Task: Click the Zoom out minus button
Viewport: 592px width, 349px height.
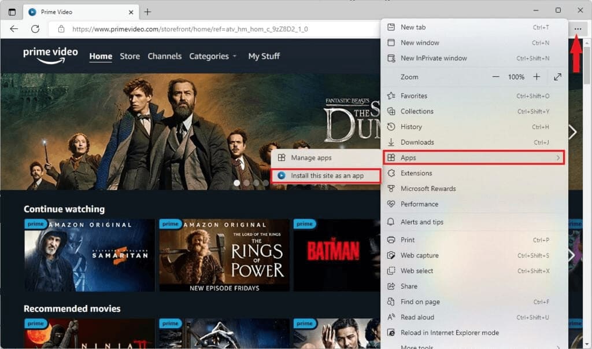Action: click(495, 77)
